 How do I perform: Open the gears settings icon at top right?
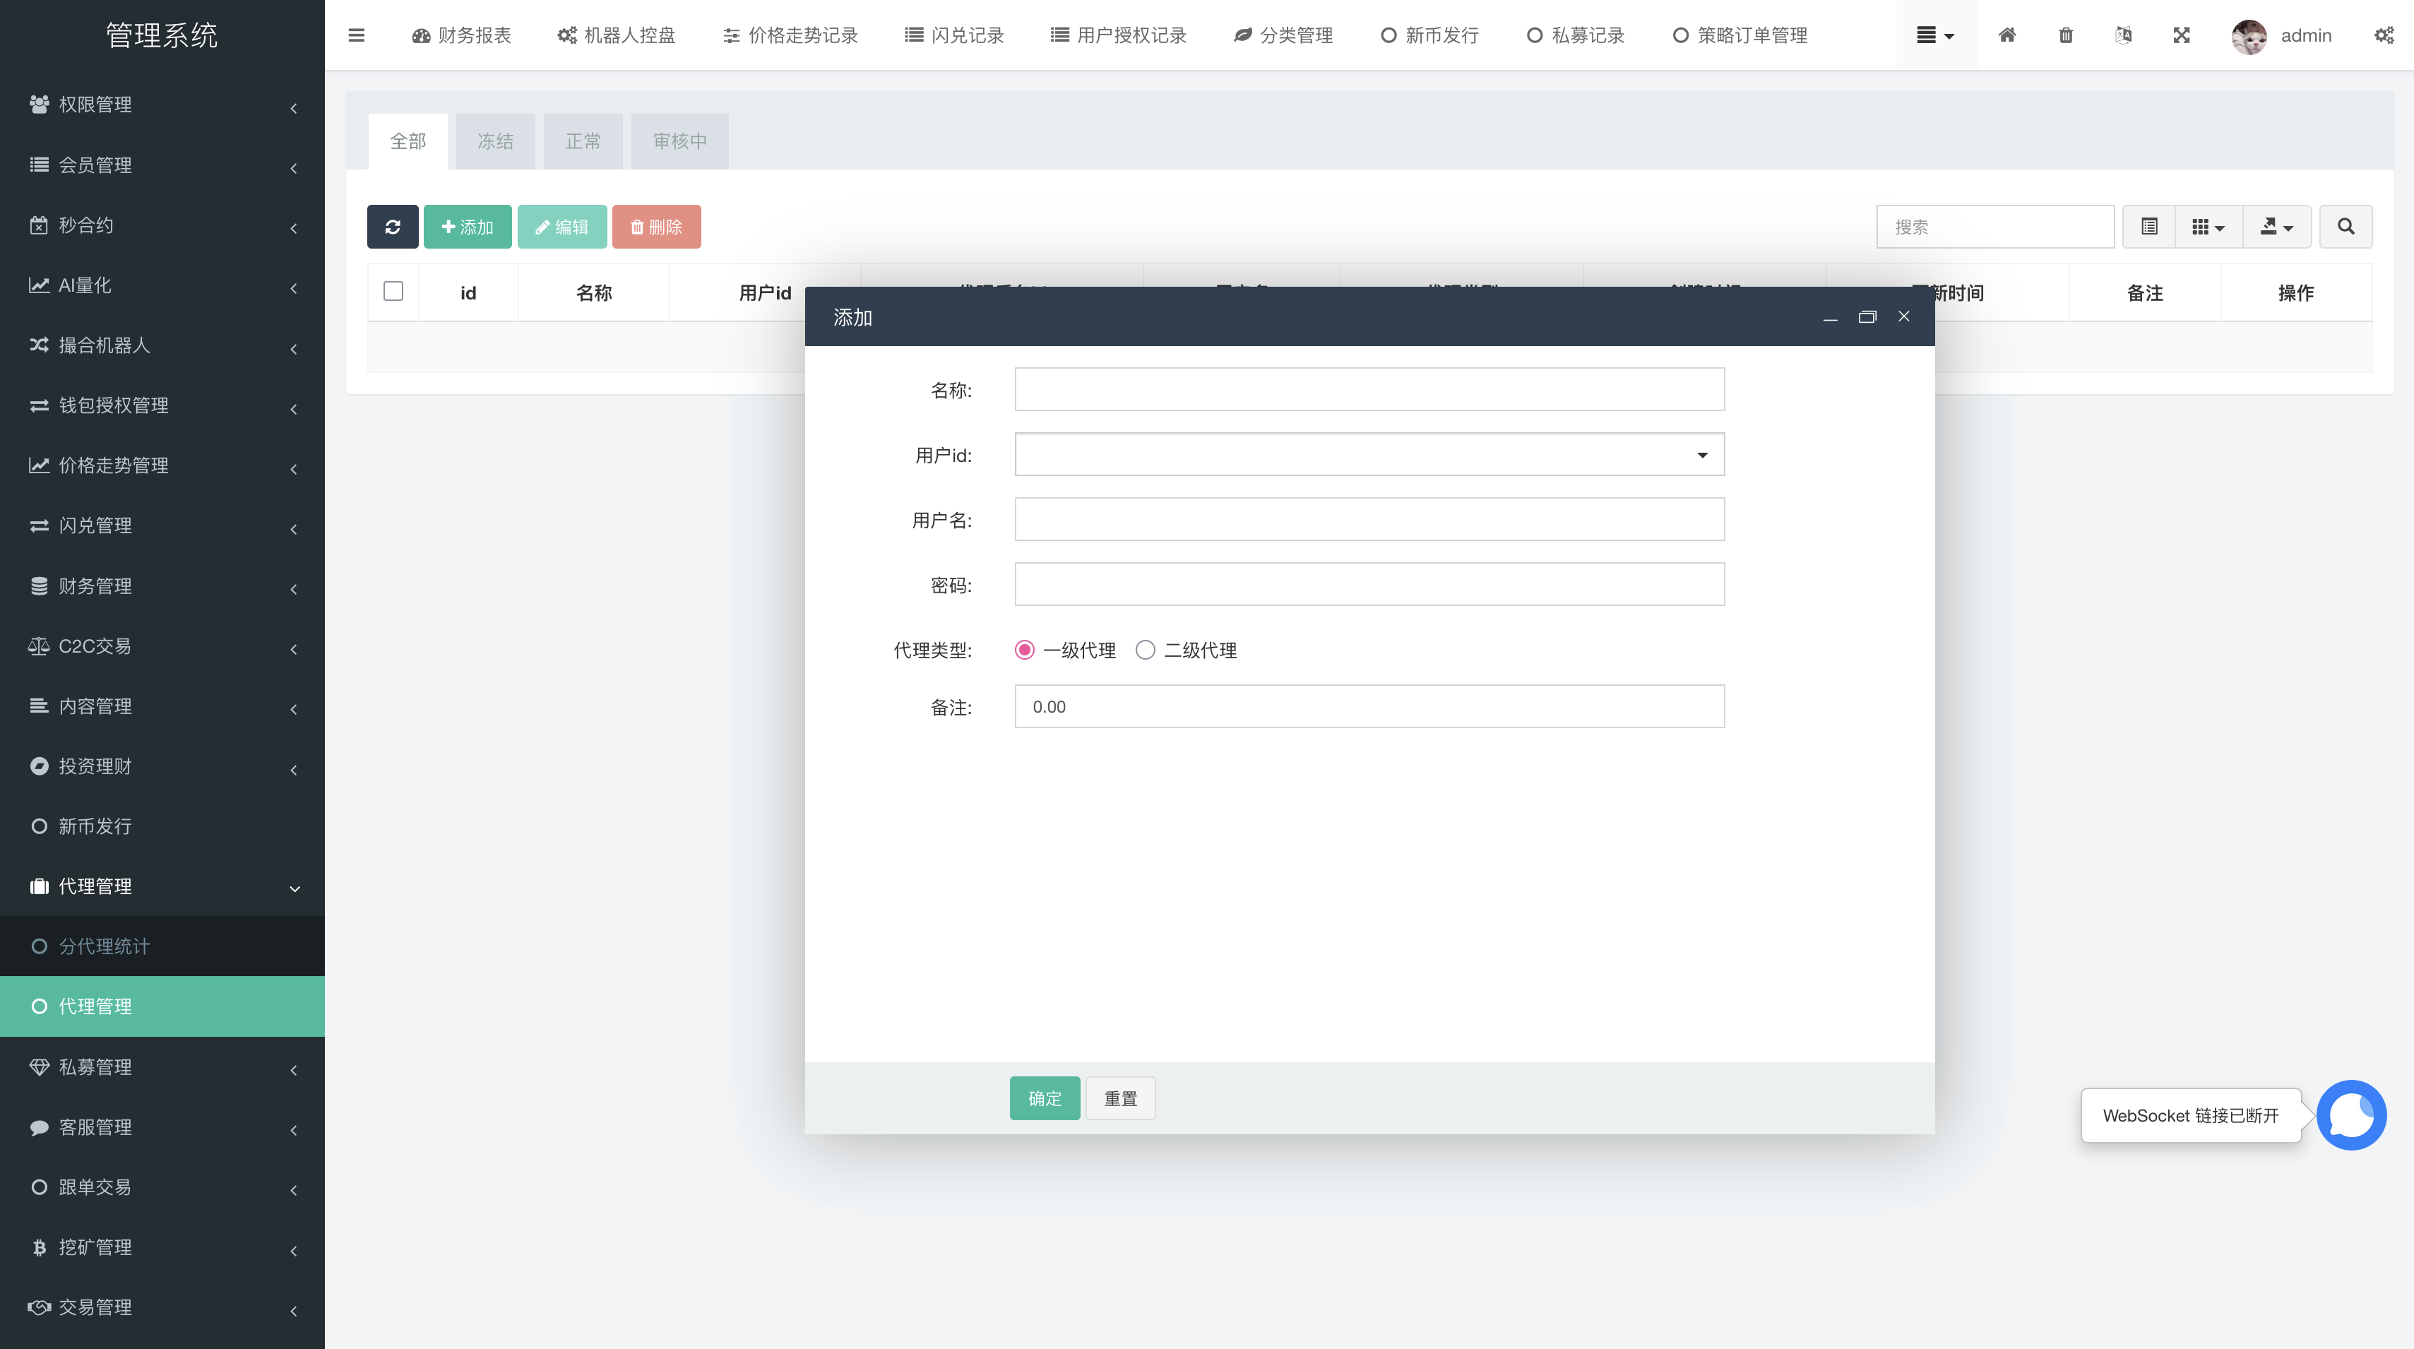click(2384, 35)
